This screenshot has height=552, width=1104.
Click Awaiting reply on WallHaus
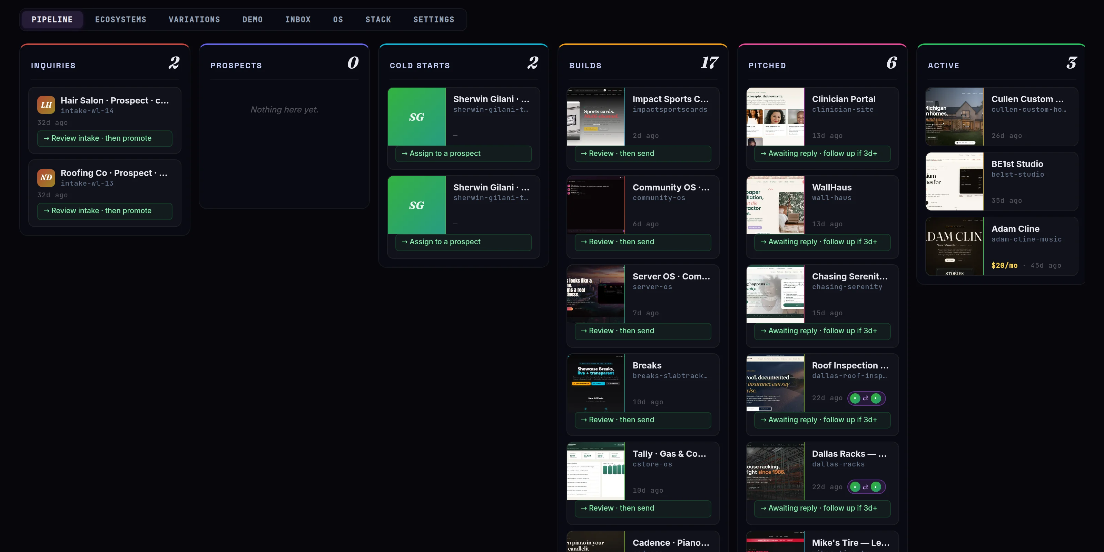[822, 242]
